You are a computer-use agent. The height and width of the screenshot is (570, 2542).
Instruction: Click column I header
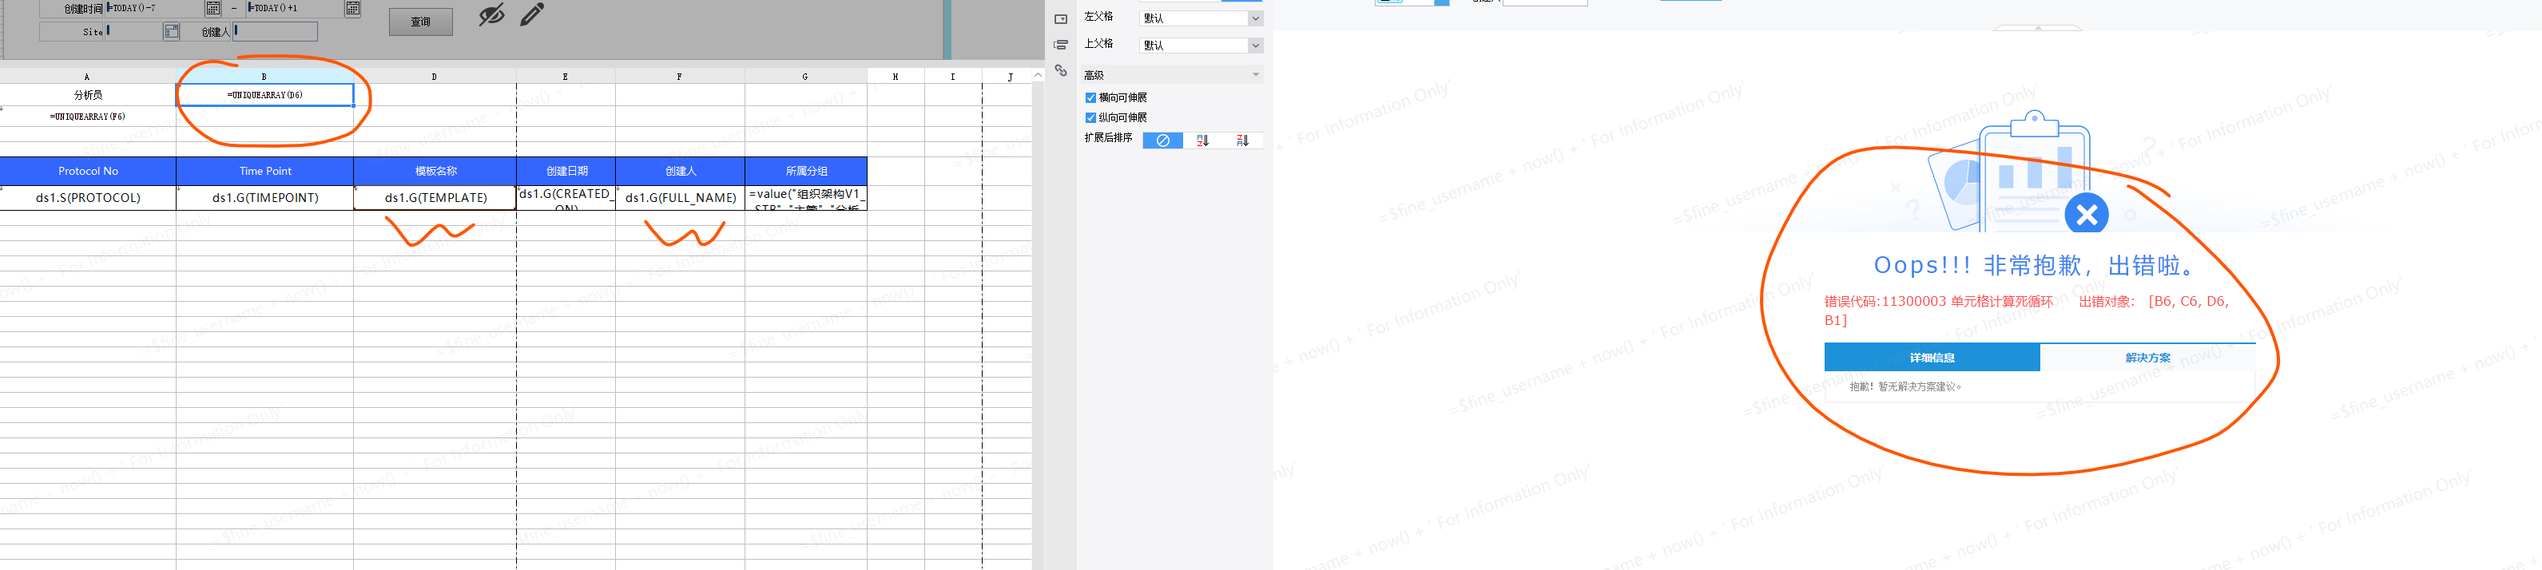953,76
